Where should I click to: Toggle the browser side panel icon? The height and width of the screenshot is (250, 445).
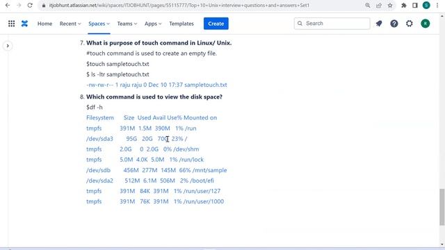415,6
